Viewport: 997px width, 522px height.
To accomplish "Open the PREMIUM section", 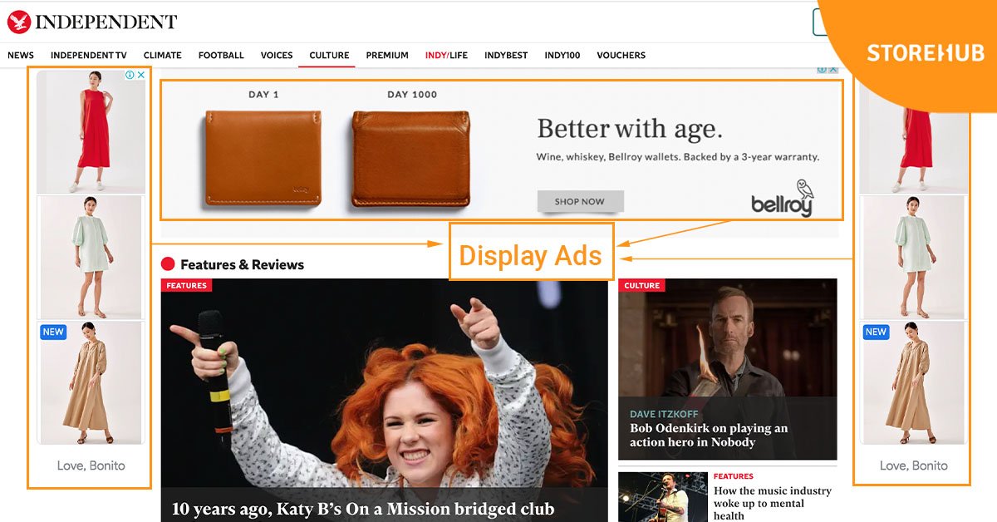I will (x=387, y=56).
